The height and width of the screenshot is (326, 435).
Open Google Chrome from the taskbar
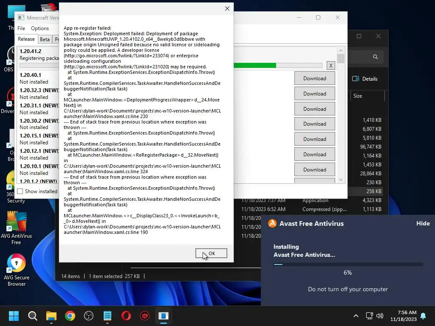(70, 316)
